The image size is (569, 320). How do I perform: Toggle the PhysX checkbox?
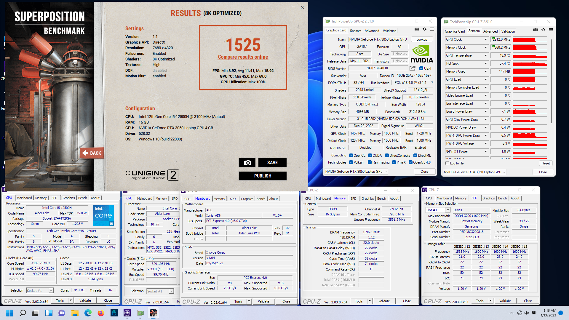click(394, 162)
